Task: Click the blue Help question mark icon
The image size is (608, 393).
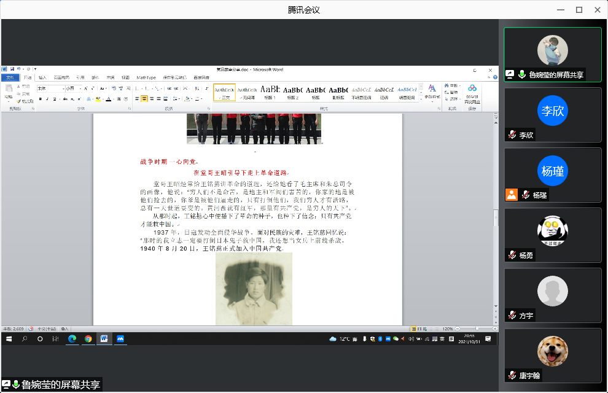Action: [x=495, y=77]
